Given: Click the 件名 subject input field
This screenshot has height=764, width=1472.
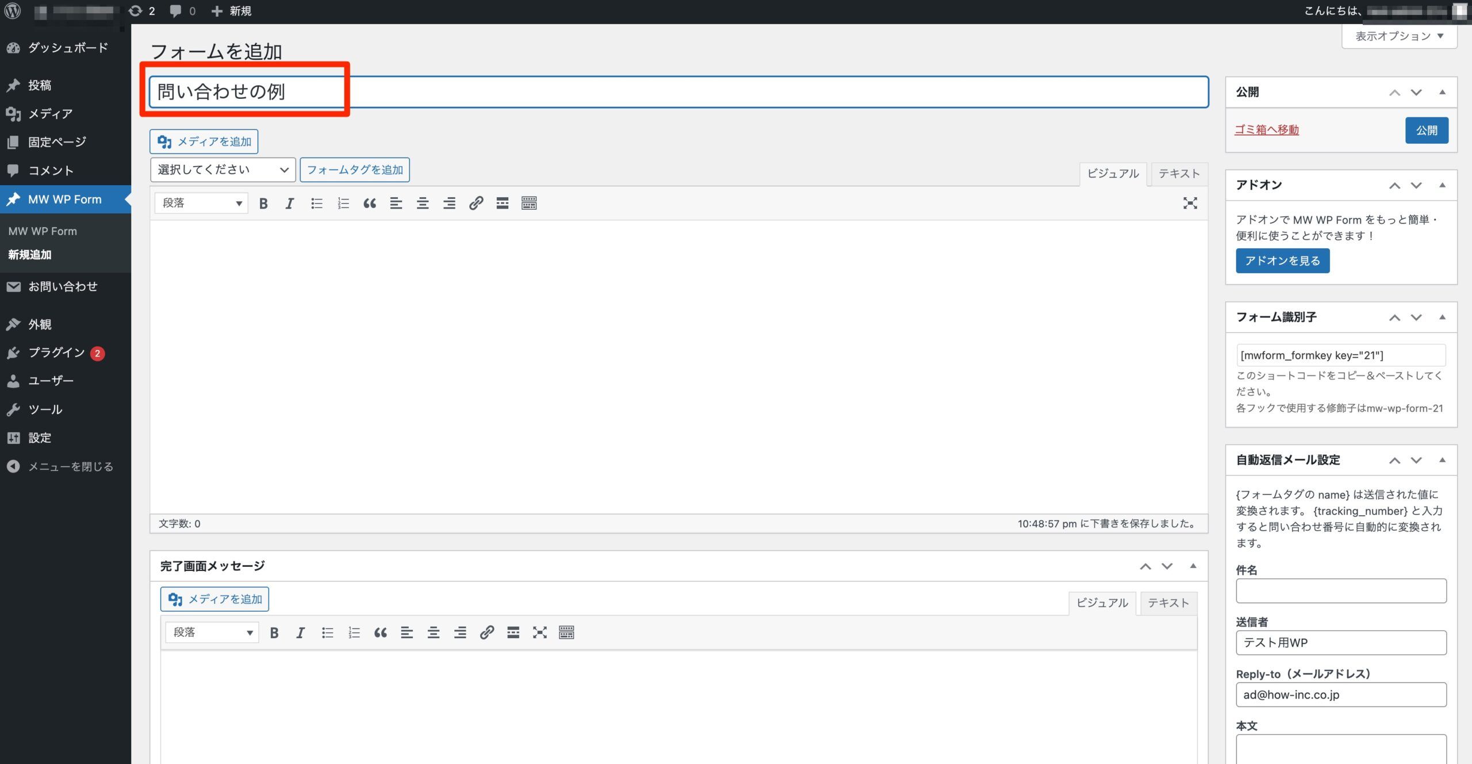Looking at the screenshot, I should coord(1340,590).
